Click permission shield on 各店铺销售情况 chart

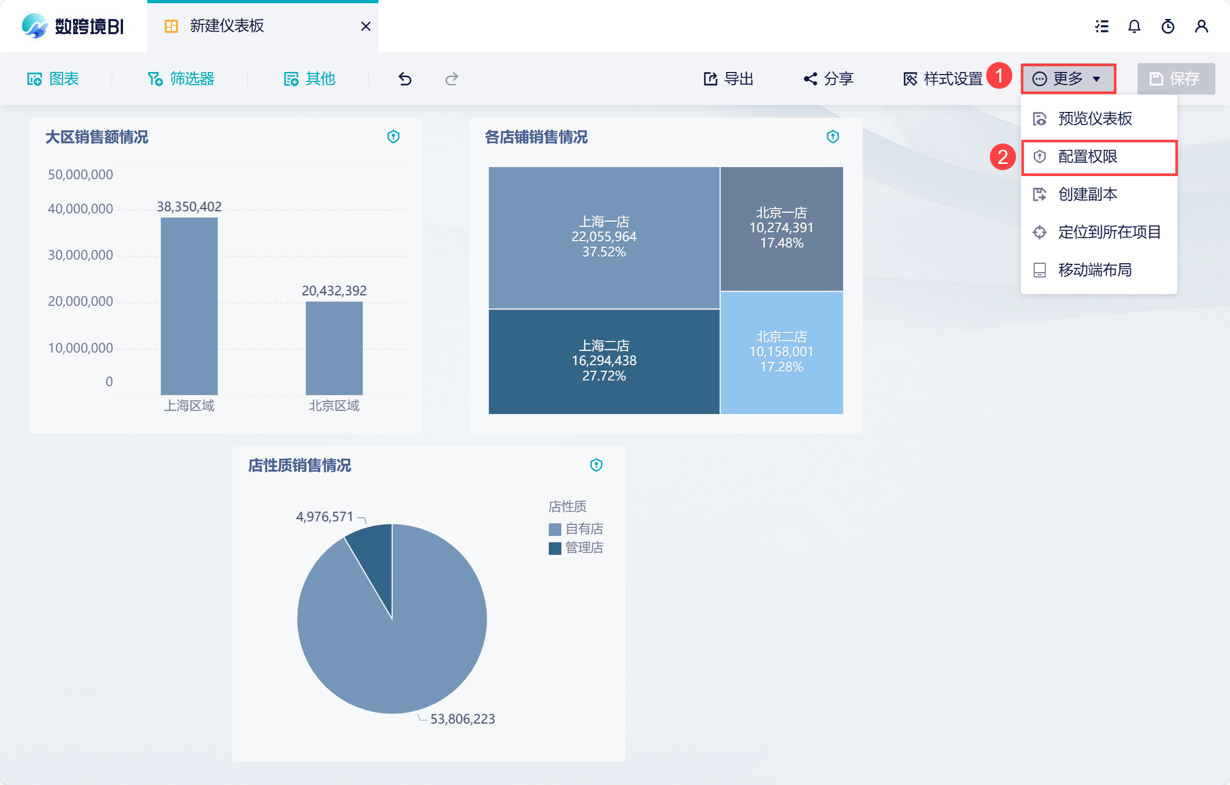833,137
